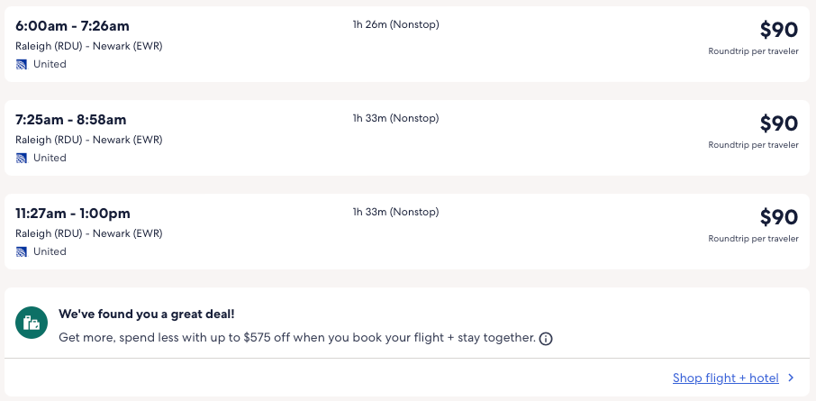This screenshot has height=401, width=816.
Task: Select the 6:00am - 7:26am flight
Action: tap(73, 26)
